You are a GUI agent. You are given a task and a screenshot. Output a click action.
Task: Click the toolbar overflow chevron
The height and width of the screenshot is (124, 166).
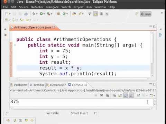click(x=162, y=13)
